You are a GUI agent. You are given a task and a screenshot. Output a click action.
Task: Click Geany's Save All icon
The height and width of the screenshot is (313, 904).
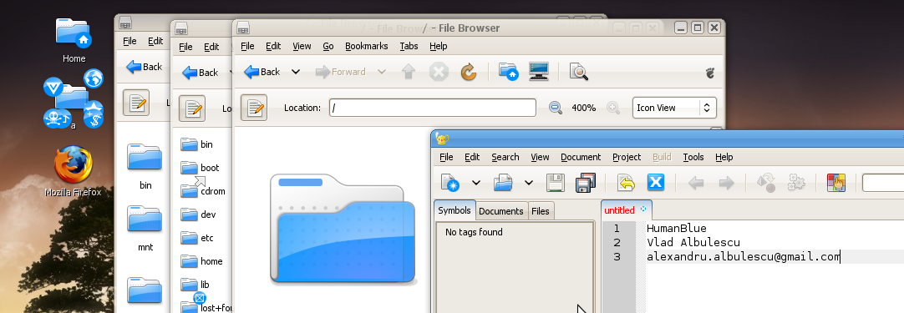click(586, 184)
